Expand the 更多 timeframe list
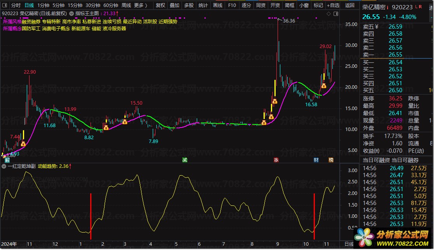The height and width of the screenshot is (250, 435). pyautogui.click(x=141, y=5)
